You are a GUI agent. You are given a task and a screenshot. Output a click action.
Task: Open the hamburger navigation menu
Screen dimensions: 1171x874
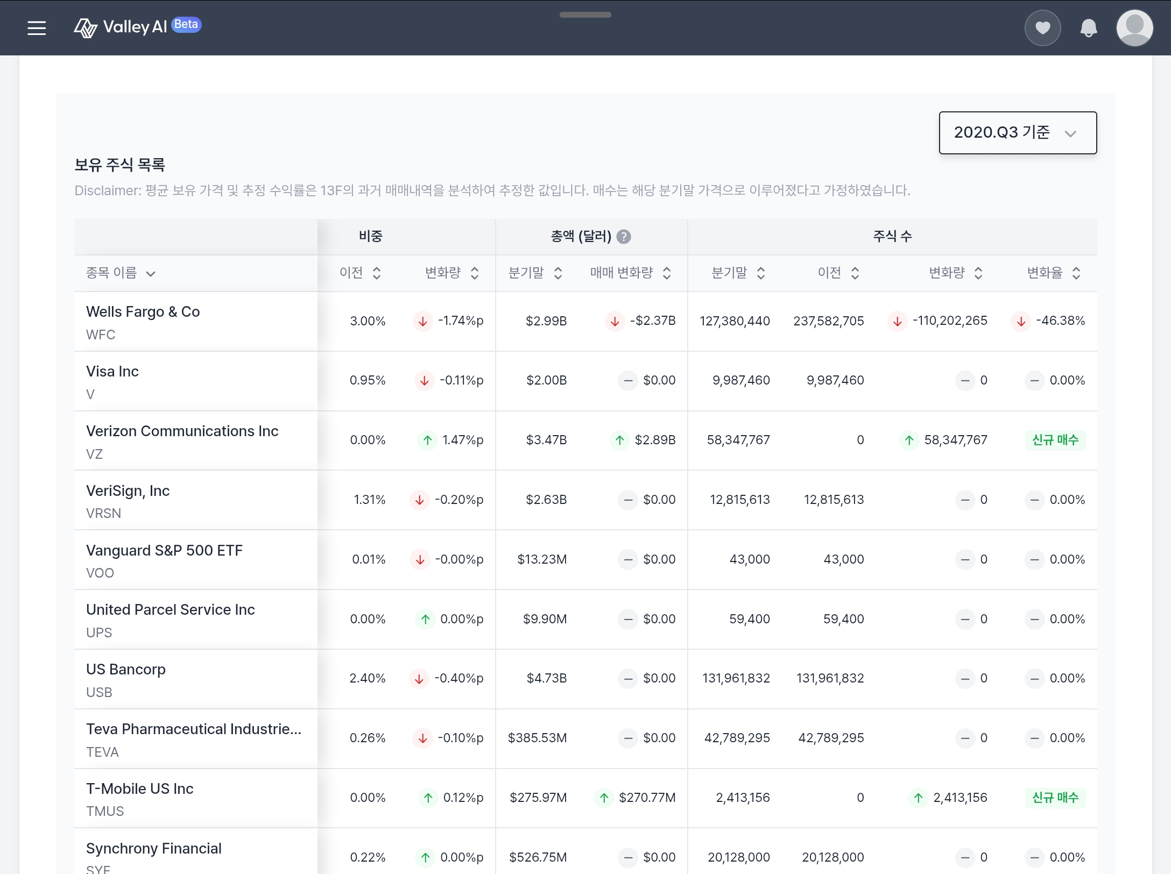pyautogui.click(x=37, y=28)
